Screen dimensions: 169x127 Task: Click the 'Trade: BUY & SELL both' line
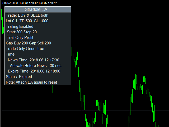[x=27, y=15]
